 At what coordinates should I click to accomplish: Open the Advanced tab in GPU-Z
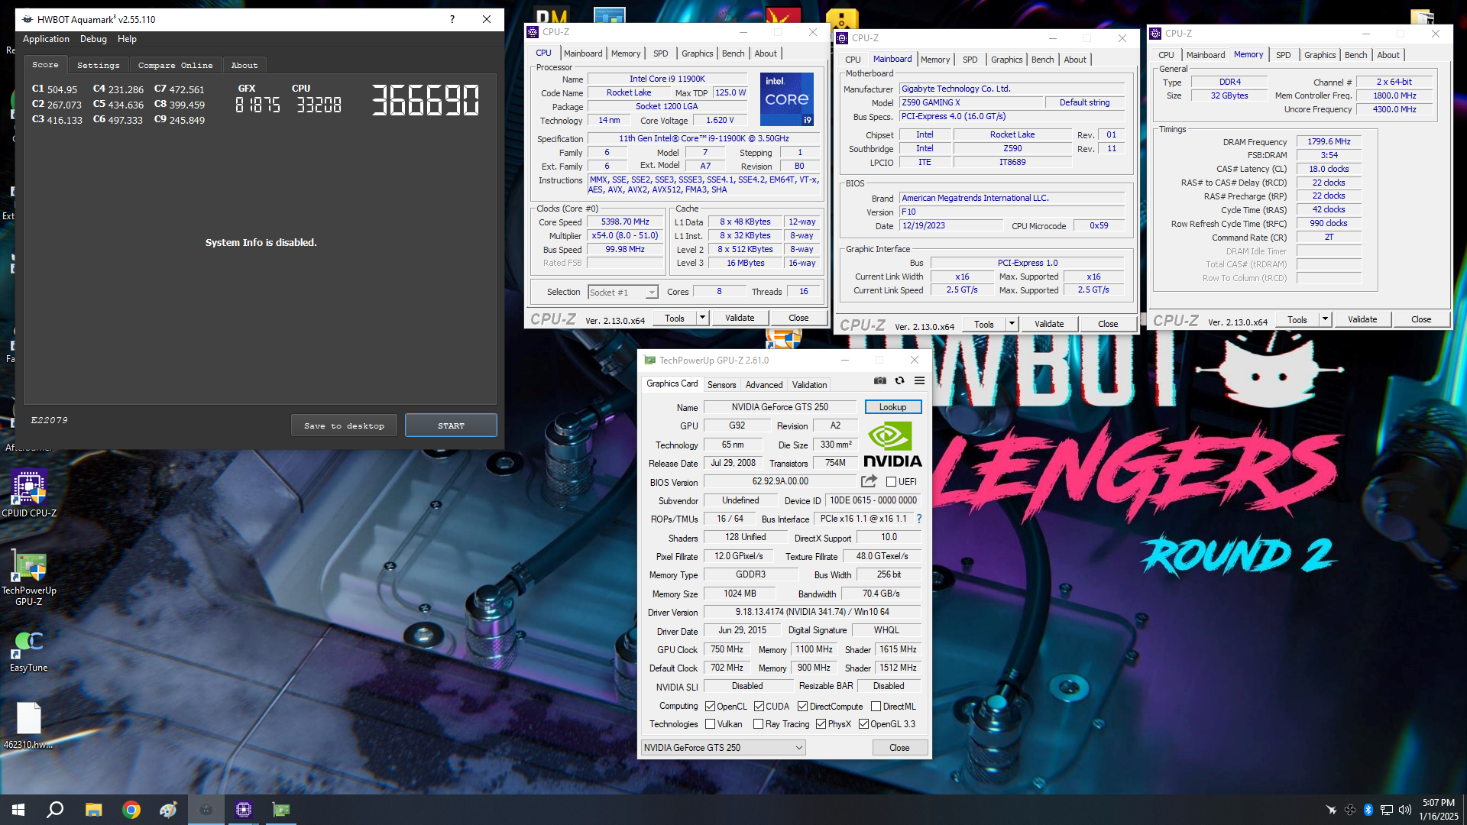point(763,385)
